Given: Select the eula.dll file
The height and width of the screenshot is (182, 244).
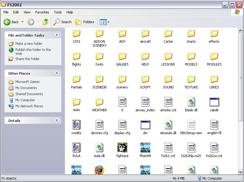Looking at the screenshot, I should [x=99, y=150].
